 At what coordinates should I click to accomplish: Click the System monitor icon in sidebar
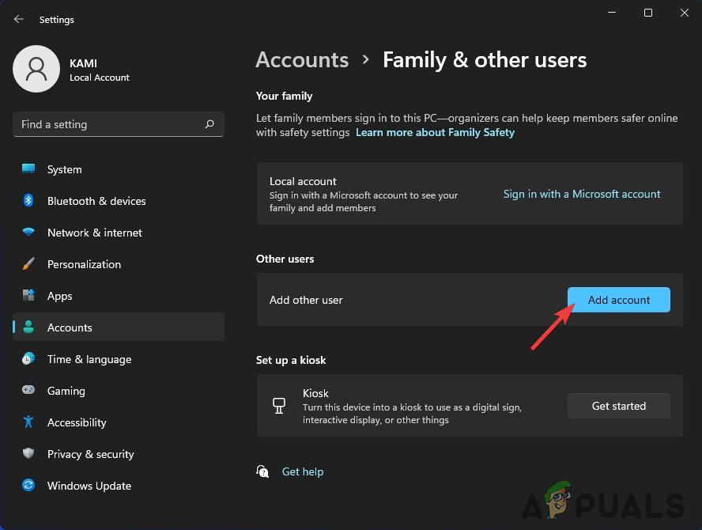pos(28,169)
